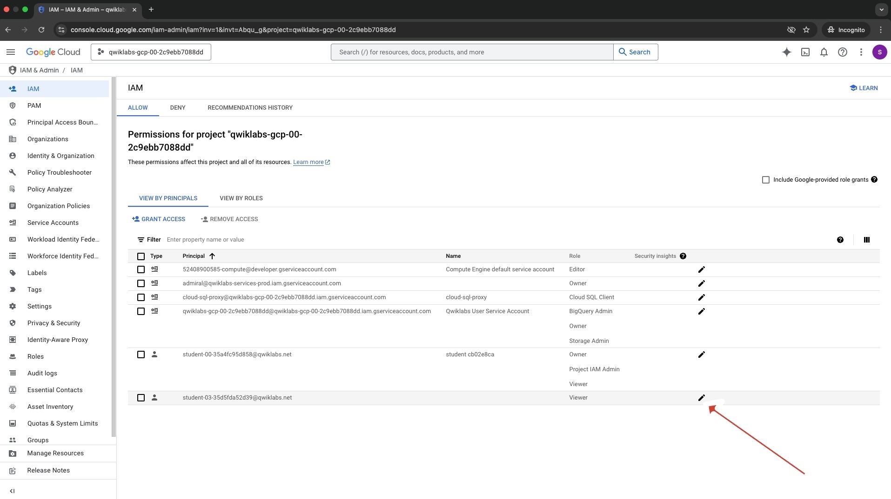891x499 pixels.
Task: Open the vertical dots settings menu in header
Action: tap(861, 52)
